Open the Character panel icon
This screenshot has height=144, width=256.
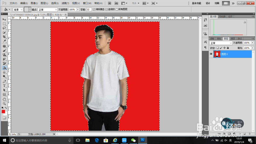pyautogui.click(x=205, y=42)
